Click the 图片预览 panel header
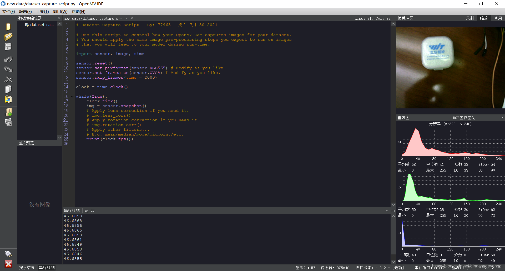 (39, 143)
